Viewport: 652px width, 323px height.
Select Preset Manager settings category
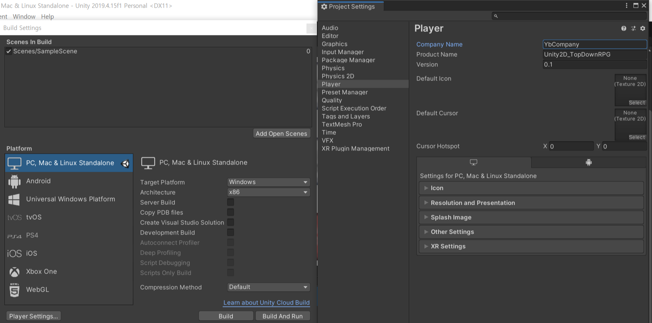coord(345,92)
